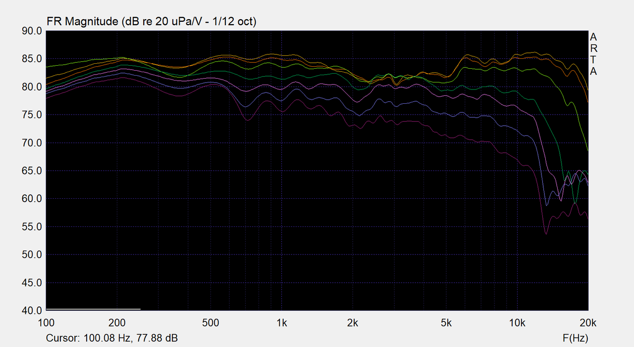Viewport: 634px width, 347px height.
Task: Click the 2k frequency axis label
Action: (353, 323)
